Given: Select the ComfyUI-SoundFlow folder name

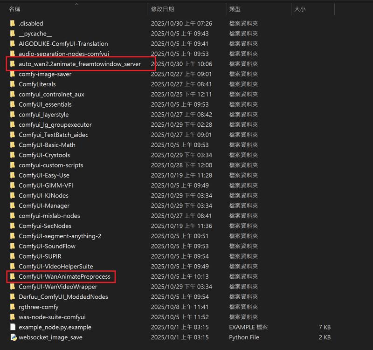Looking at the screenshot, I should [47, 246].
